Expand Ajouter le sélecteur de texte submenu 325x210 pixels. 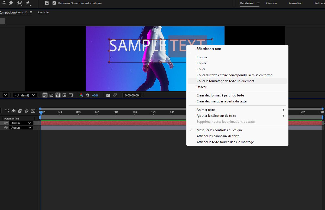click(237, 116)
